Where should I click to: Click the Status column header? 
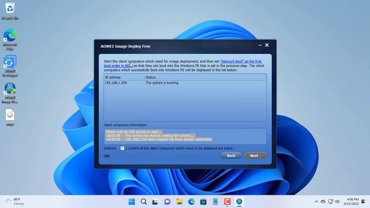[205, 77]
